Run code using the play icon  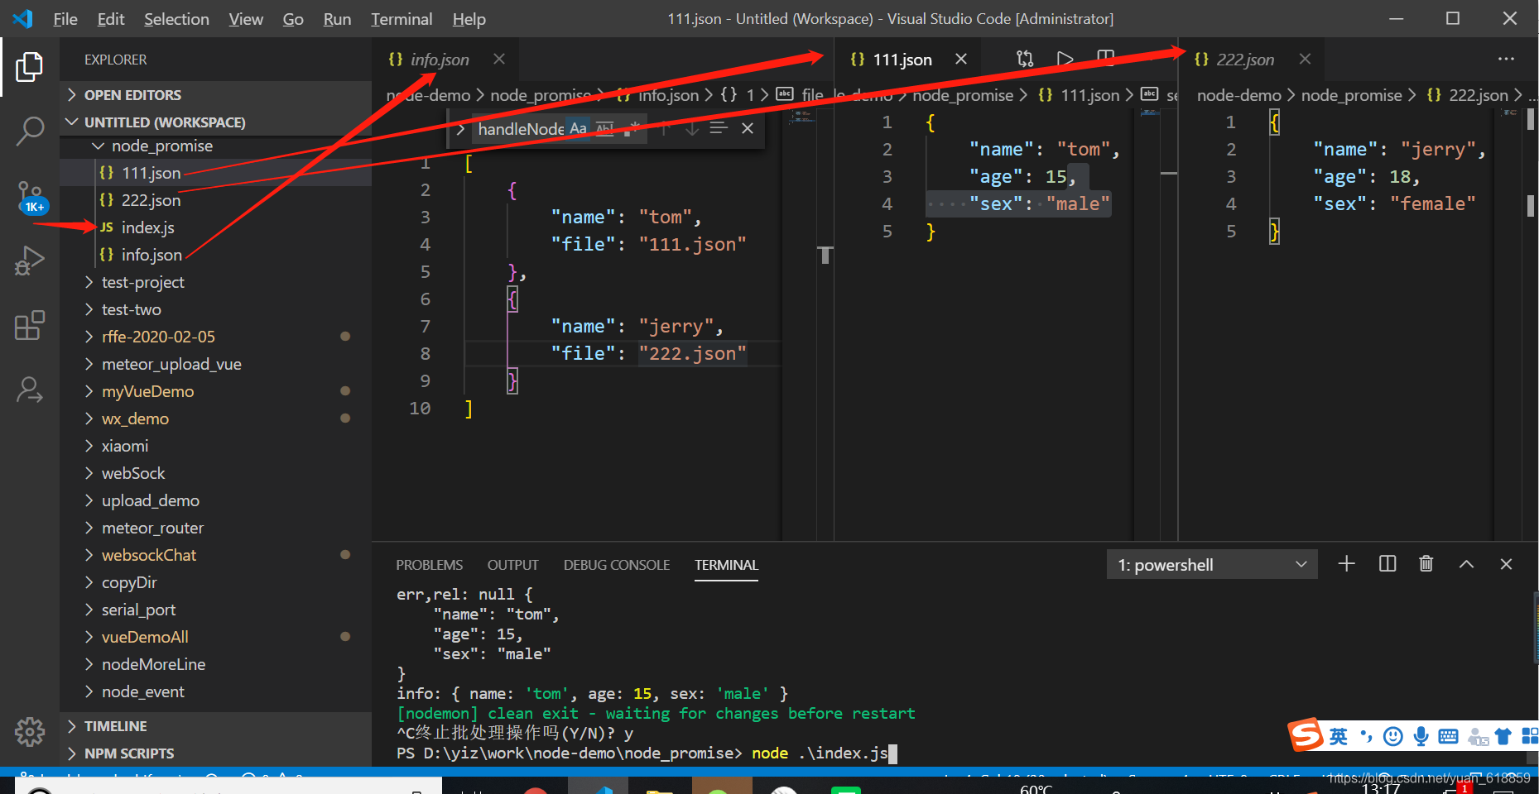coord(1065,59)
